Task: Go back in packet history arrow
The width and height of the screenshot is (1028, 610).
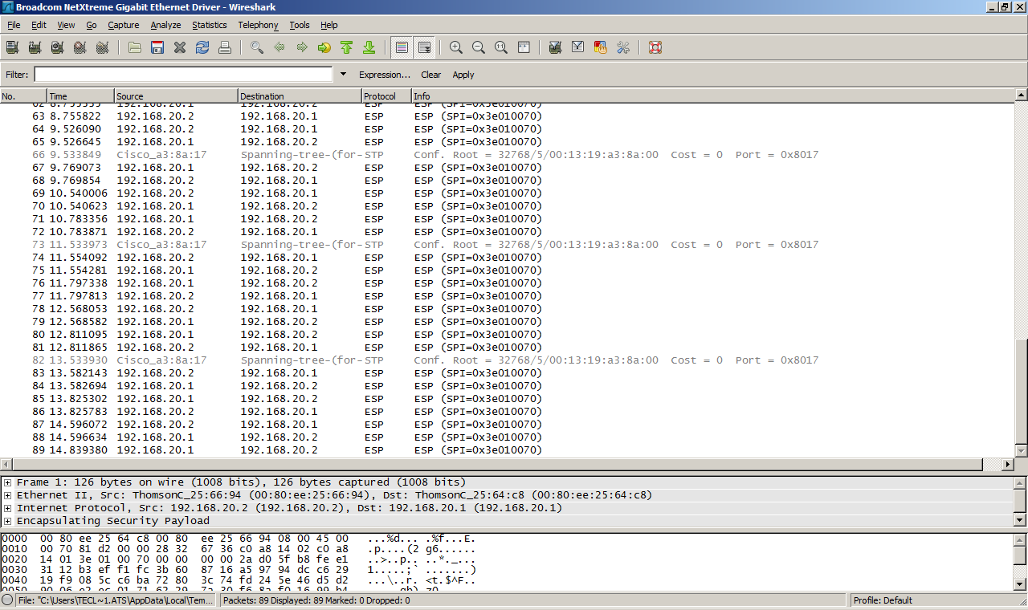Action: point(279,47)
